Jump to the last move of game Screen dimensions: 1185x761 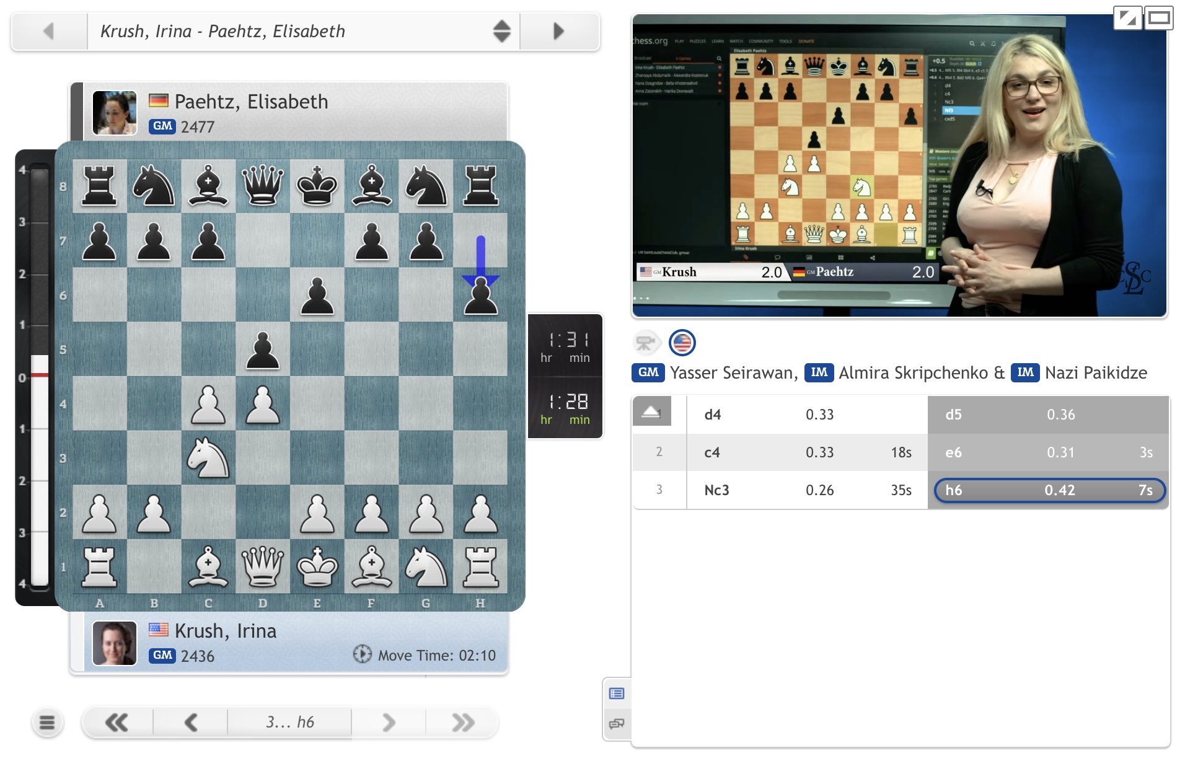pyautogui.click(x=463, y=722)
